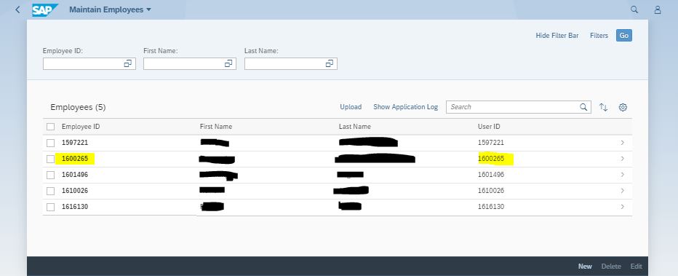Click Edit in the footer
Image resolution: width=678 pixels, height=276 pixels.
tap(636, 267)
